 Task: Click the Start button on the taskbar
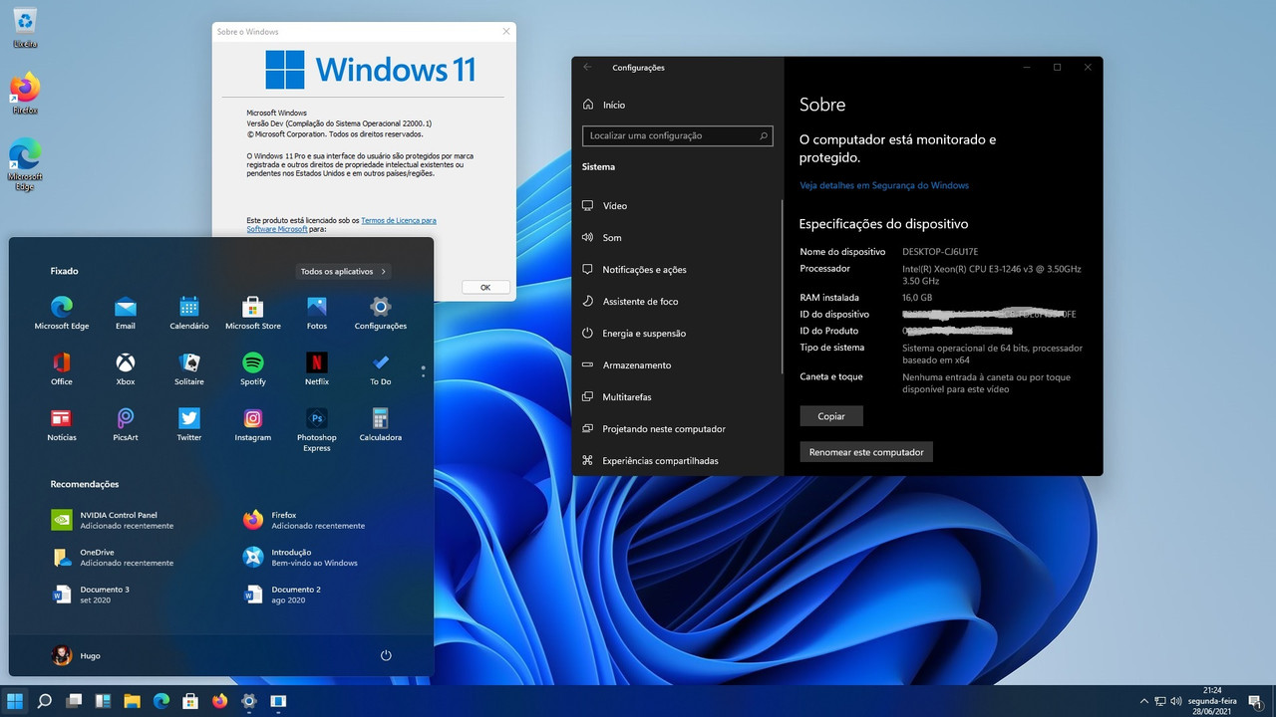16,701
